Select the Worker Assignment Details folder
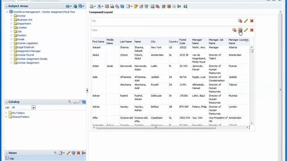287x161 pixels. point(32,59)
